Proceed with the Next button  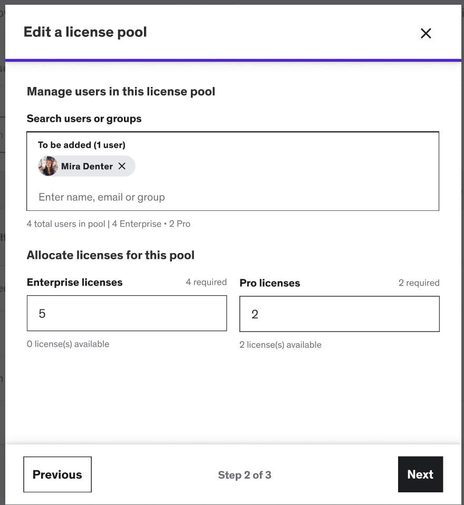coord(420,474)
